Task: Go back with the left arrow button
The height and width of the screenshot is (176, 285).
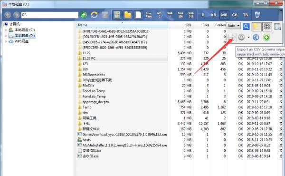Action: tap(8, 15)
